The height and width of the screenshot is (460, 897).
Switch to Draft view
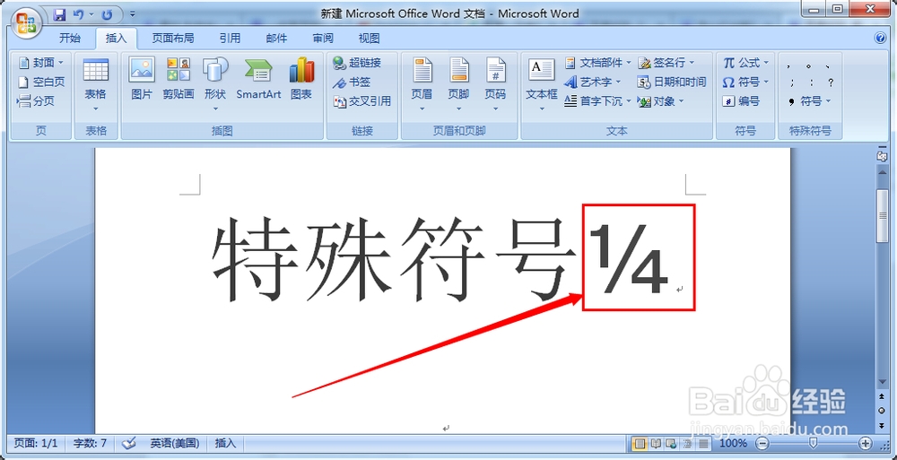[703, 443]
